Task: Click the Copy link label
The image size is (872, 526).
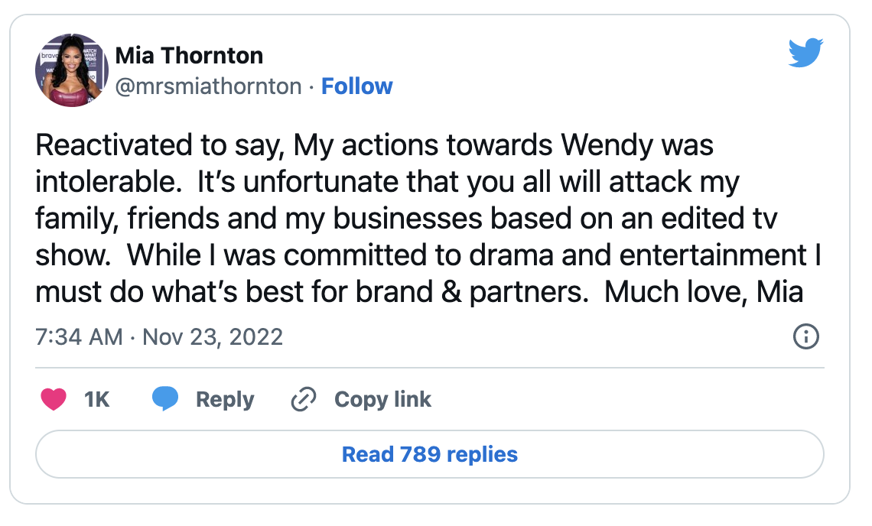Action: (x=382, y=400)
